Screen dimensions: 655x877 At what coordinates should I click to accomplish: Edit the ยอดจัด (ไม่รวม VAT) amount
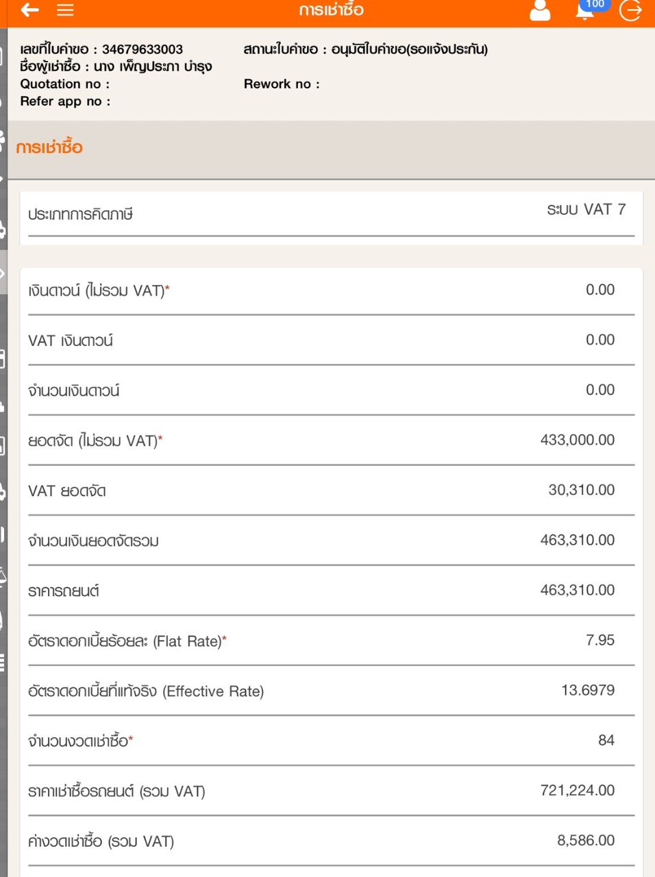(577, 440)
